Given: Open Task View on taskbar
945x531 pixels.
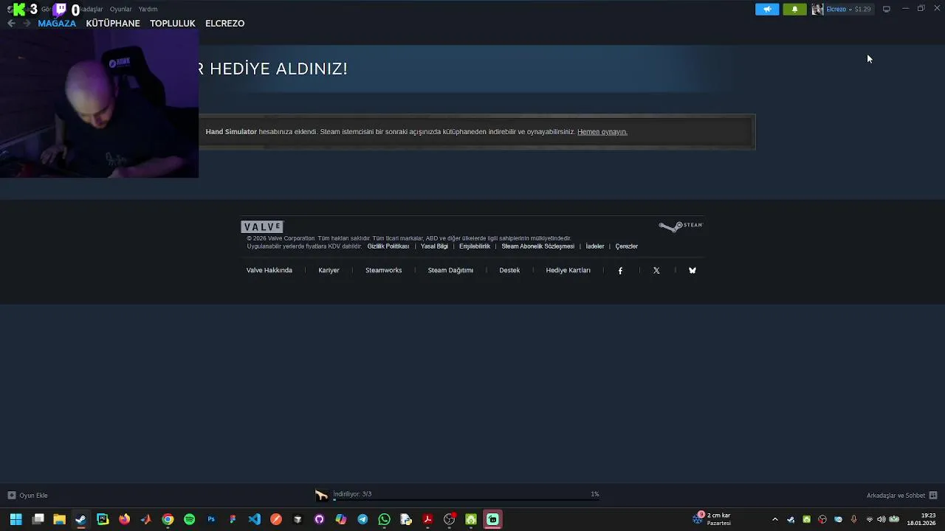Looking at the screenshot, I should click(x=38, y=519).
